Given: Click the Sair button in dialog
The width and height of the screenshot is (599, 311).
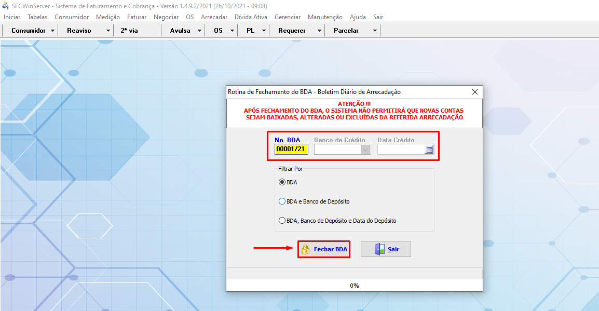Looking at the screenshot, I should tap(386, 249).
